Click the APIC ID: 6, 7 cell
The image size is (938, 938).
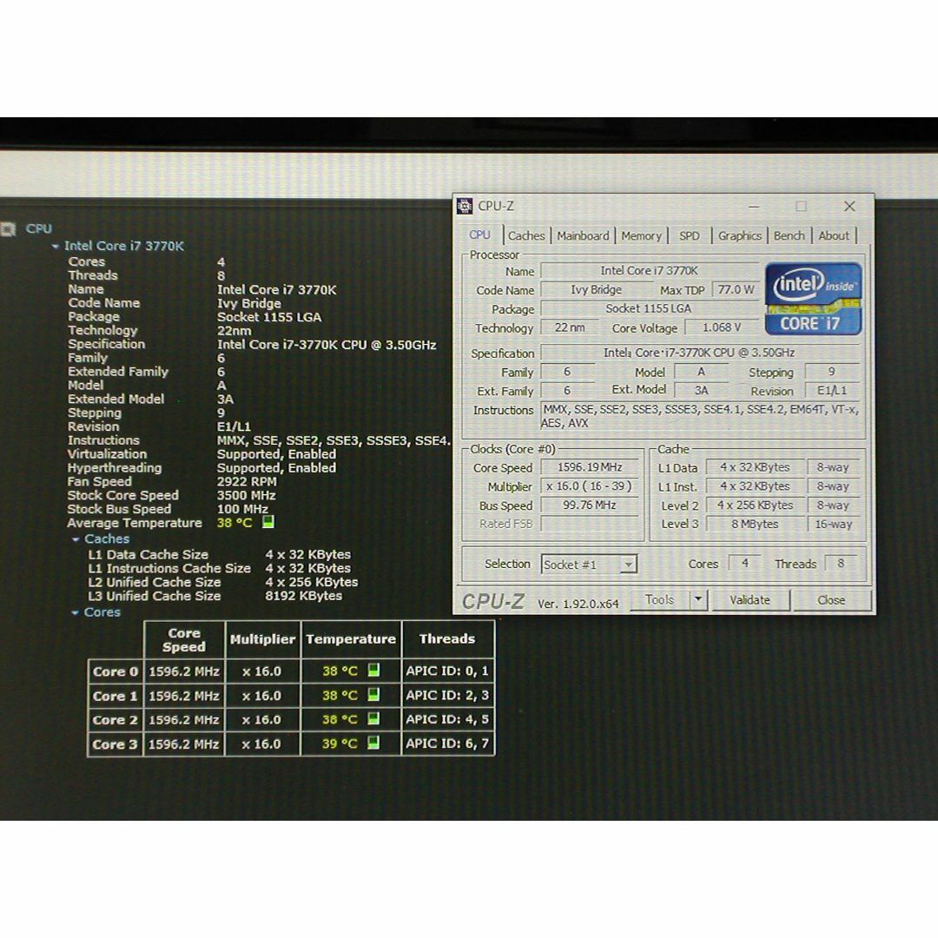447,743
